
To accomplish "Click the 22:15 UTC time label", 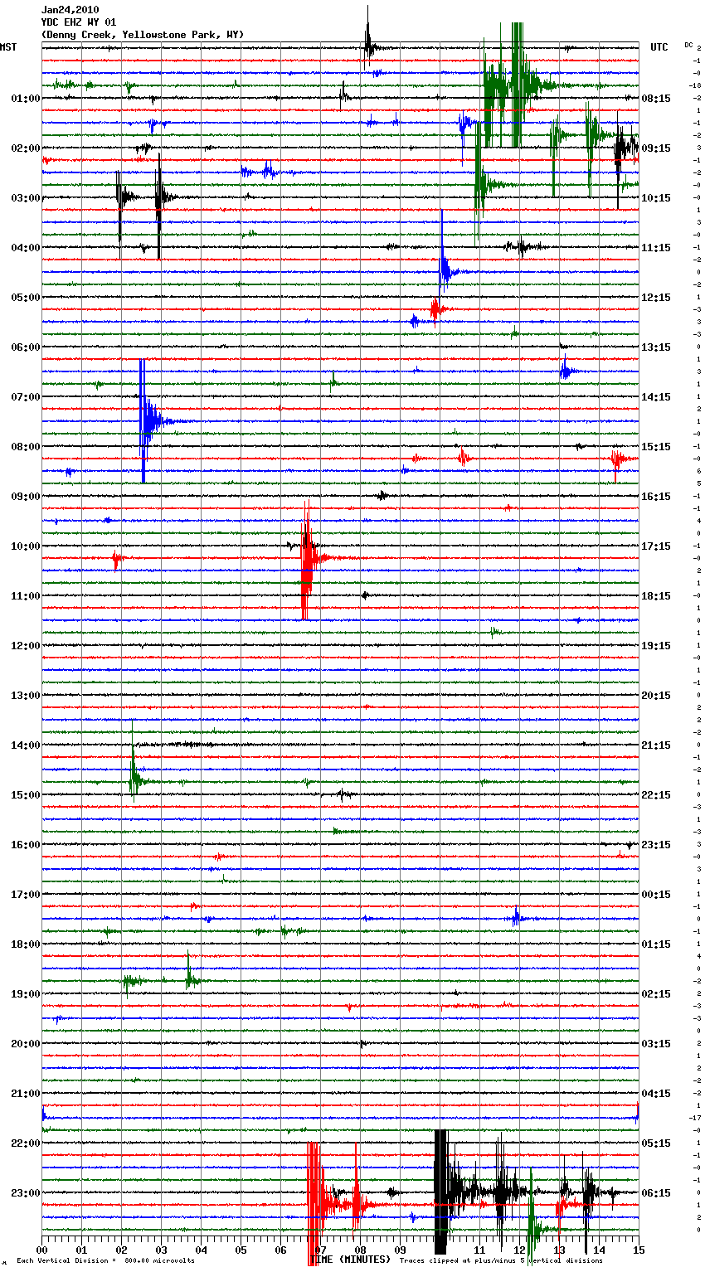I will 656,795.
